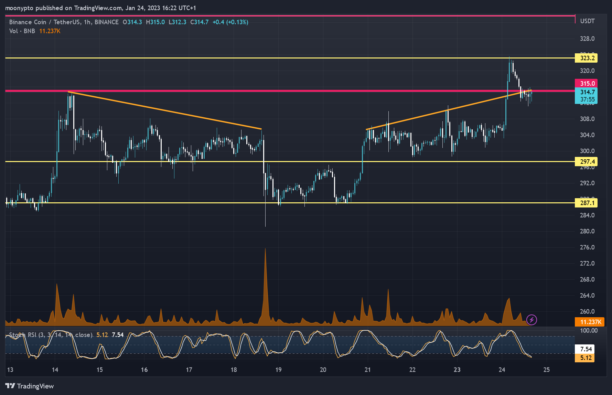
Task: Click the Stoch RSI 7.54 value label
Action: (584, 349)
